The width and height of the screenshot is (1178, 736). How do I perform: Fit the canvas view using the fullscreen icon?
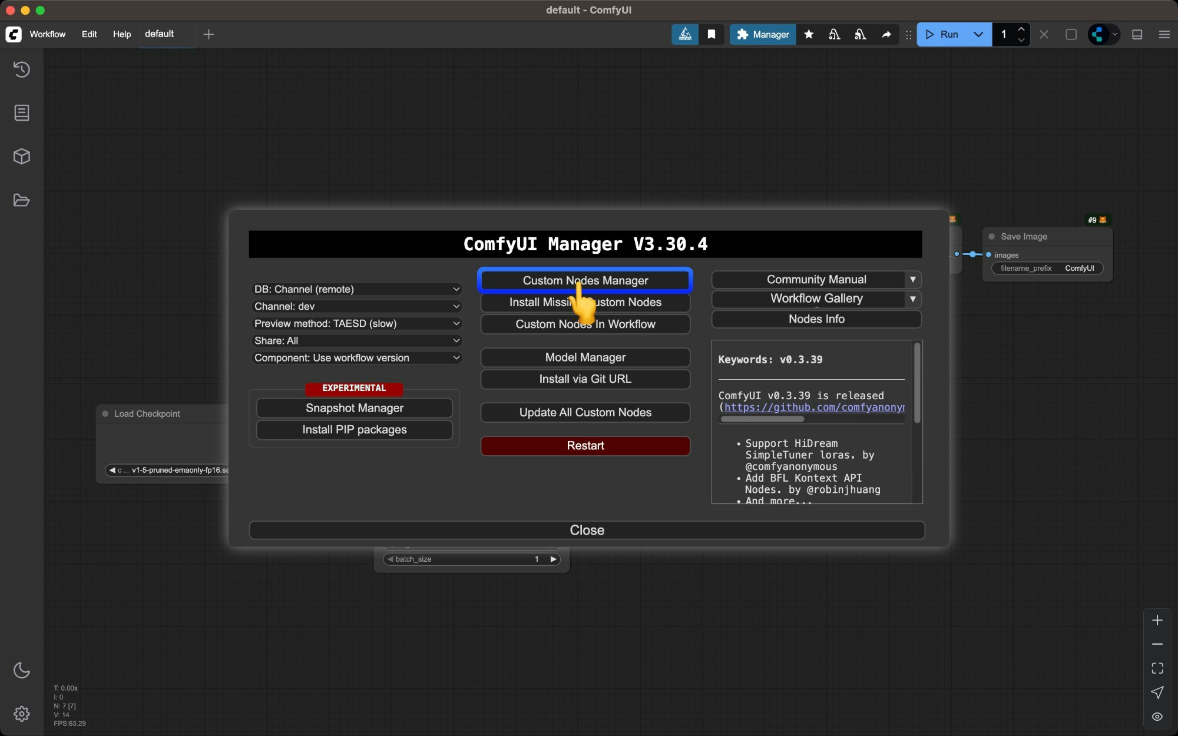(1156, 668)
